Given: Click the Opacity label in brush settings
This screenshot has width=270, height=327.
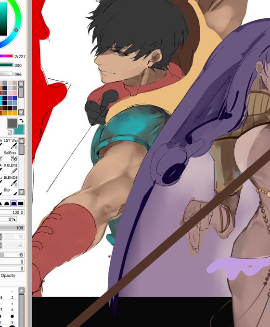Looking at the screenshot, I should tap(8, 276).
